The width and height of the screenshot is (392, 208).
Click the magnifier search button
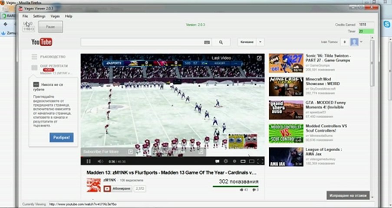point(221,42)
